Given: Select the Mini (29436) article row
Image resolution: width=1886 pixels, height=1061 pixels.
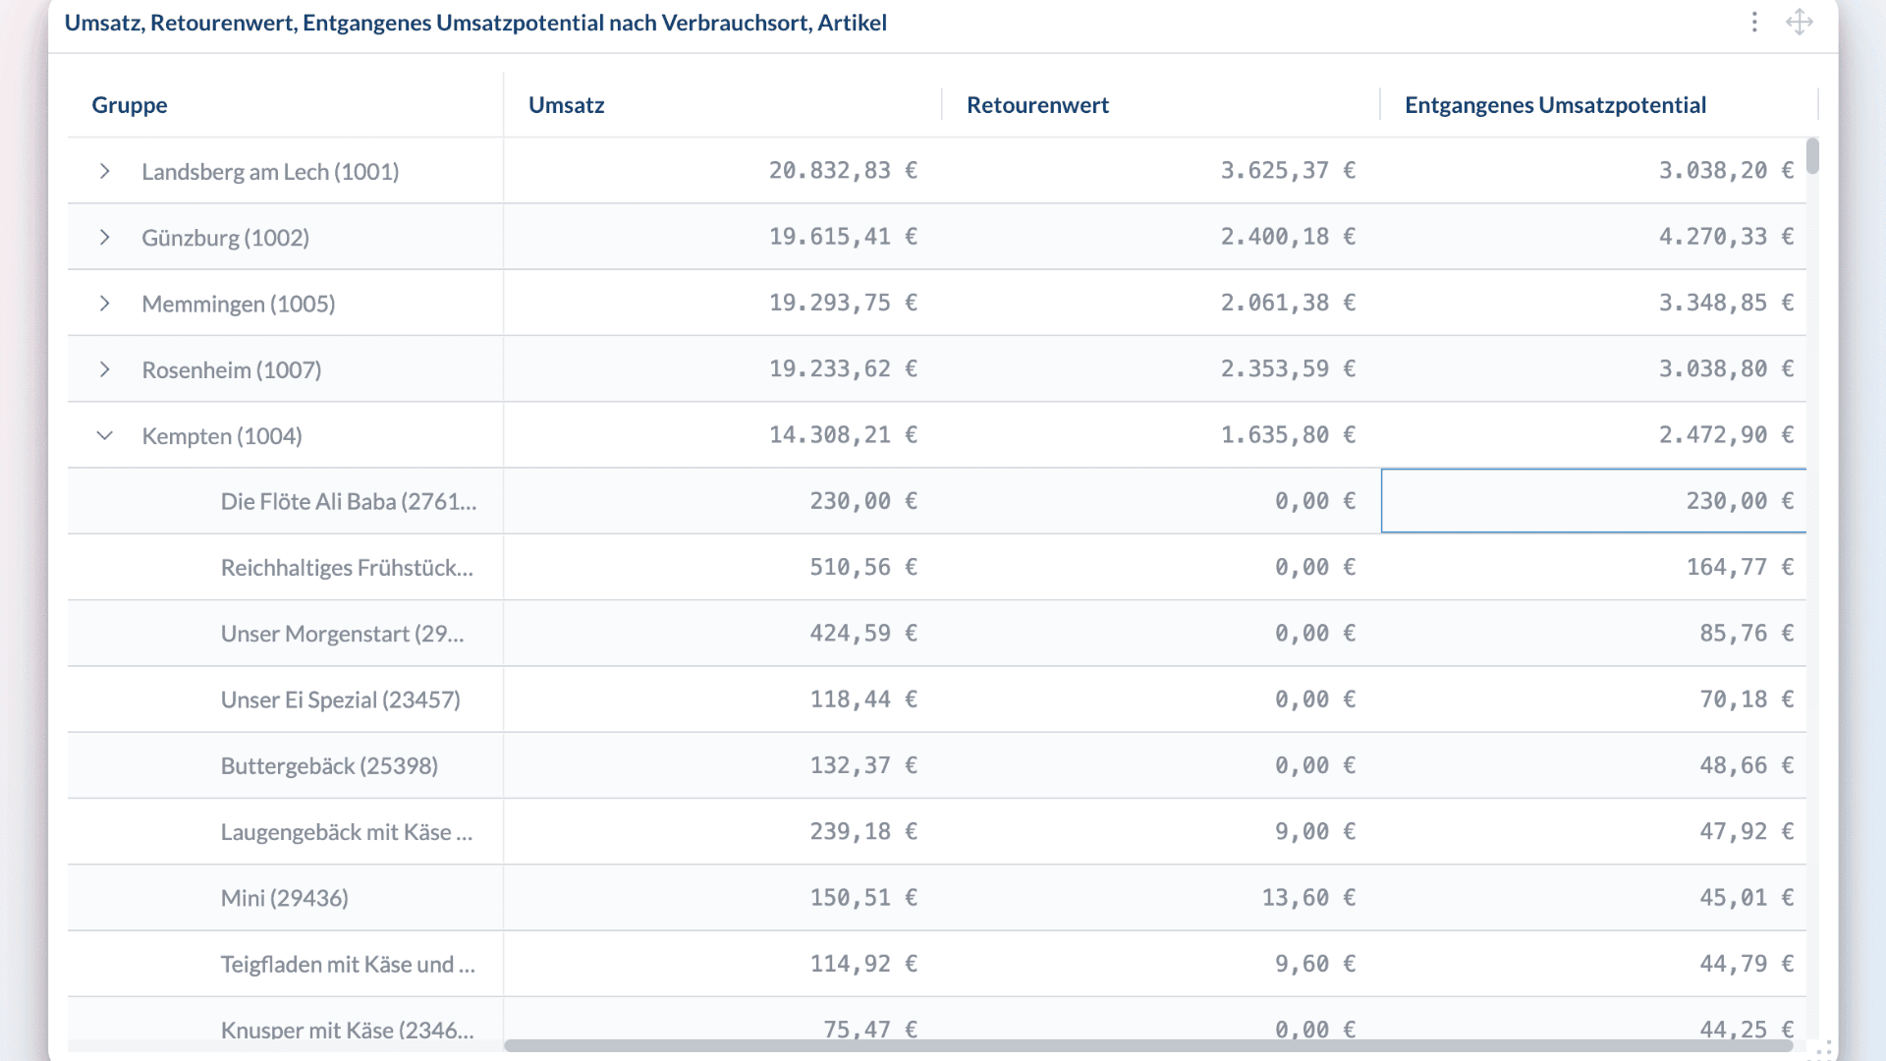Looking at the screenshot, I should pyautogui.click(x=284, y=897).
